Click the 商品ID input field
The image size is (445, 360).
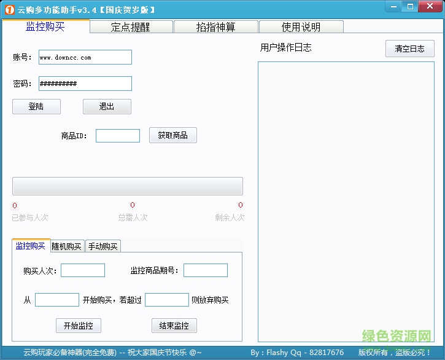(x=118, y=136)
